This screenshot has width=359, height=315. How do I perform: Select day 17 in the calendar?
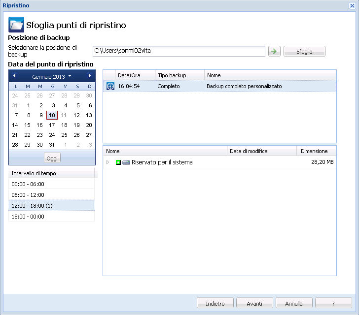[x=52, y=125]
